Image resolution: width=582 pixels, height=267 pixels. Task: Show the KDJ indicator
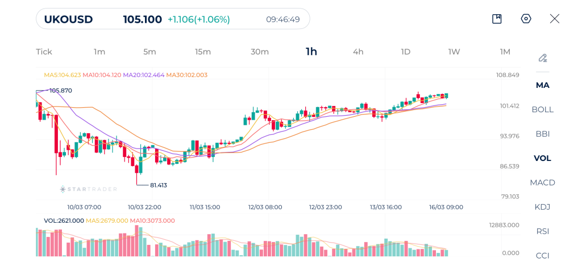click(542, 207)
